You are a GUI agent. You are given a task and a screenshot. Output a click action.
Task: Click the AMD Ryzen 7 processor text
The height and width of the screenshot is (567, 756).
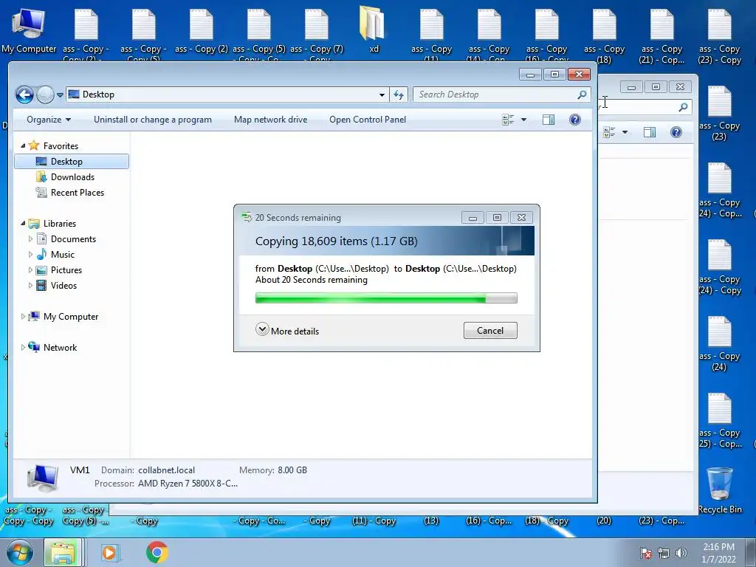pyautogui.click(x=188, y=484)
